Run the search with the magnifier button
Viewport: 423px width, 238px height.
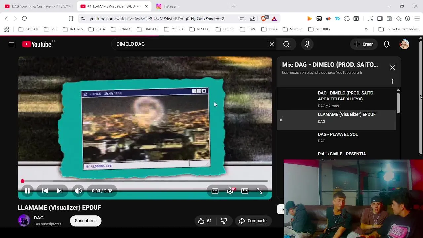point(287,44)
